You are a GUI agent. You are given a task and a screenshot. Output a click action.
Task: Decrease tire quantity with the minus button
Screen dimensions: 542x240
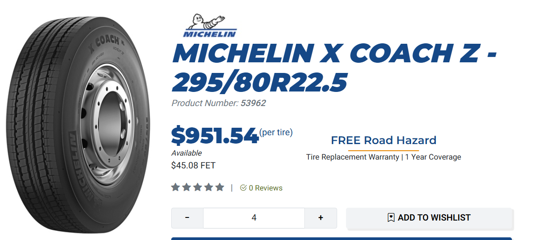point(187,218)
